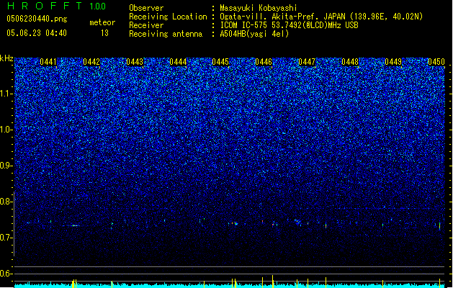Click the Receiver label
453x288 pixels.
coord(146,25)
